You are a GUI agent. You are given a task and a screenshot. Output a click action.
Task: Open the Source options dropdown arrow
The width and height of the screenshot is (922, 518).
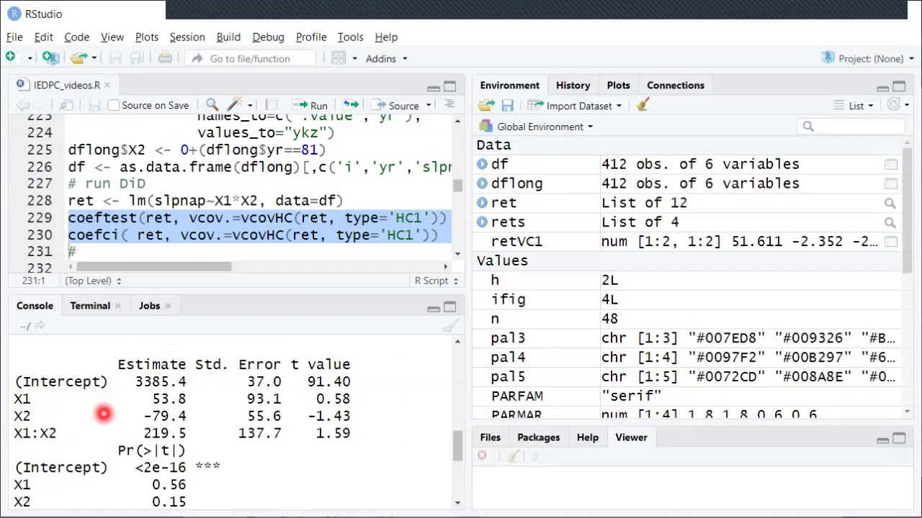[428, 106]
